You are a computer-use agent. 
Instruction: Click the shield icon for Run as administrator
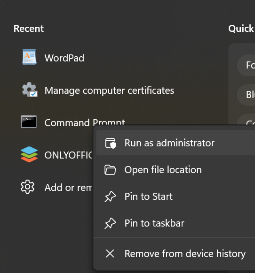[x=111, y=143]
